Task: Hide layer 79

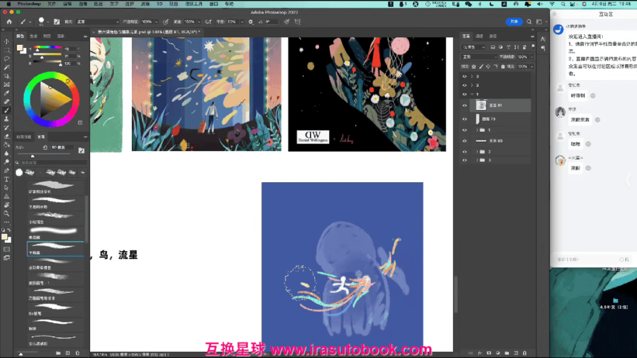Action: click(x=465, y=119)
